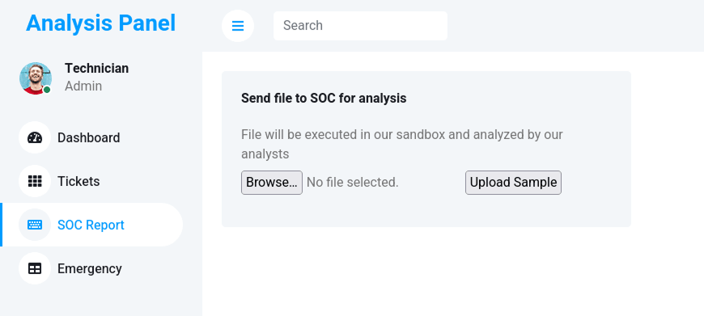Click the SOC Report keyboard icon
The image size is (704, 316).
point(35,225)
